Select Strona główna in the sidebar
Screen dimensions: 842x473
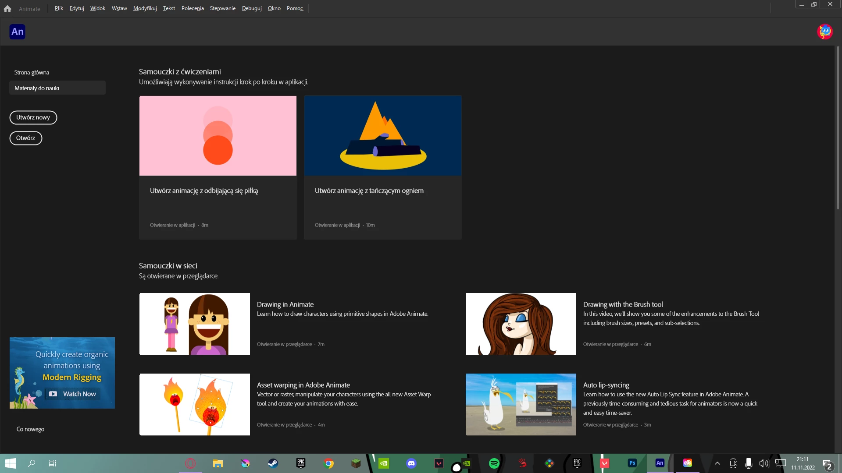[x=32, y=72]
